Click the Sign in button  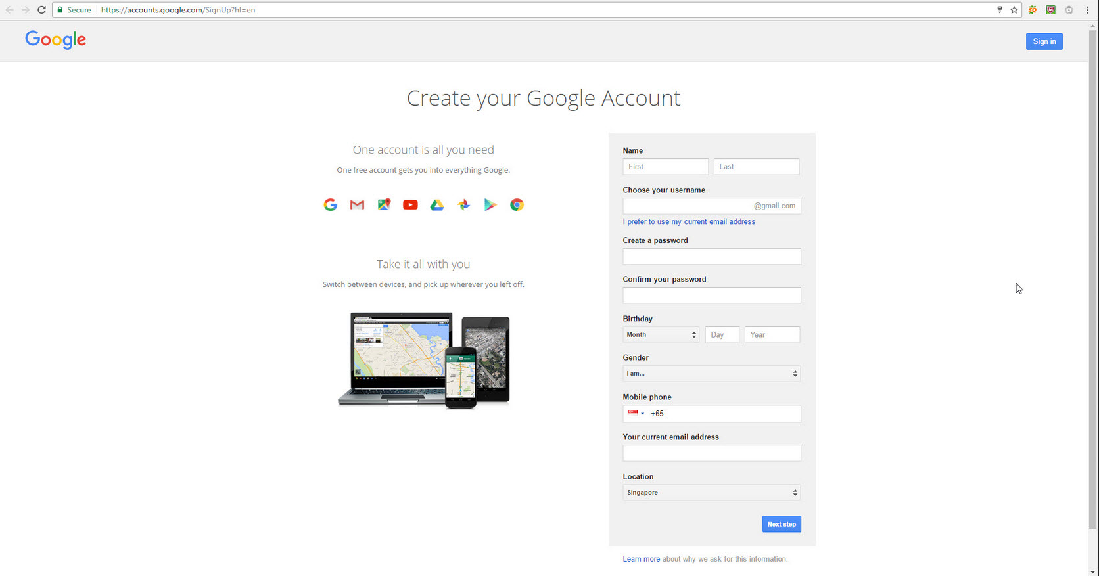(x=1044, y=41)
